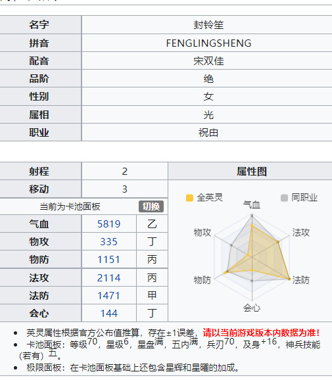Open the 物防 value 1151 link

click(109, 260)
